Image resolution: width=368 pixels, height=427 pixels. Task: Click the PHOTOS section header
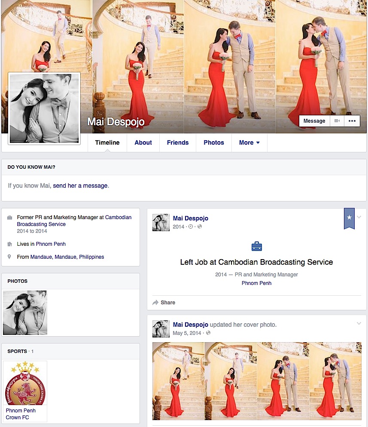click(x=17, y=281)
